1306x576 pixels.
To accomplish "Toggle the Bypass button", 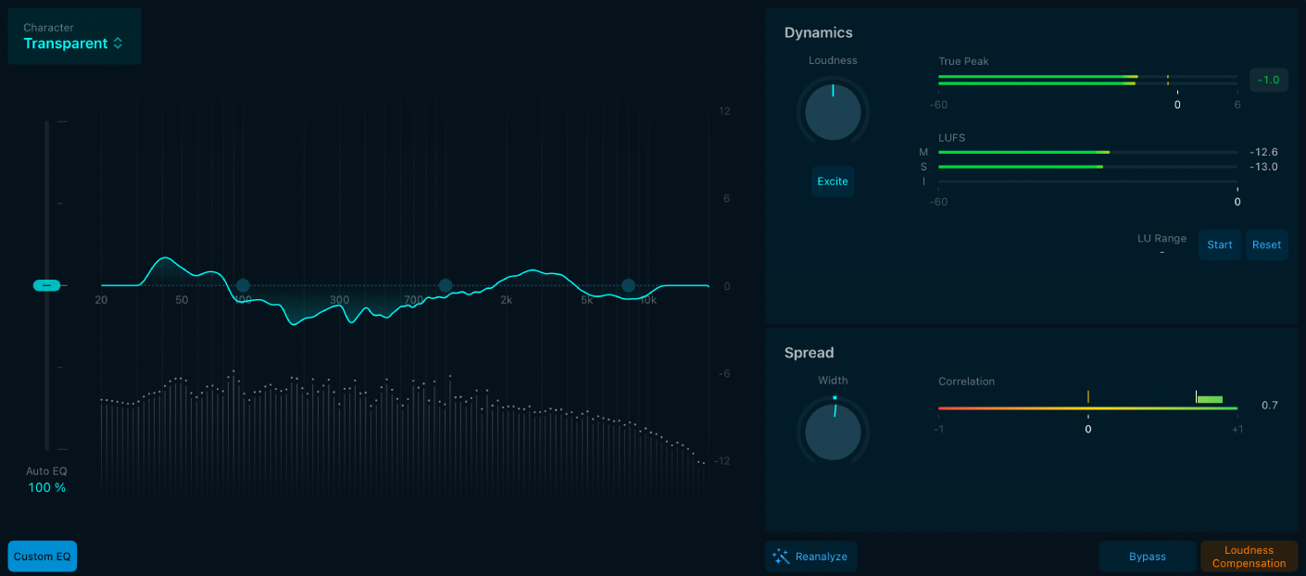I will click(1148, 557).
